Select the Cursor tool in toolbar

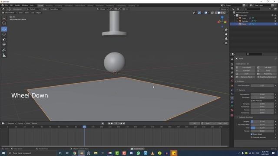(x=4, y=23)
